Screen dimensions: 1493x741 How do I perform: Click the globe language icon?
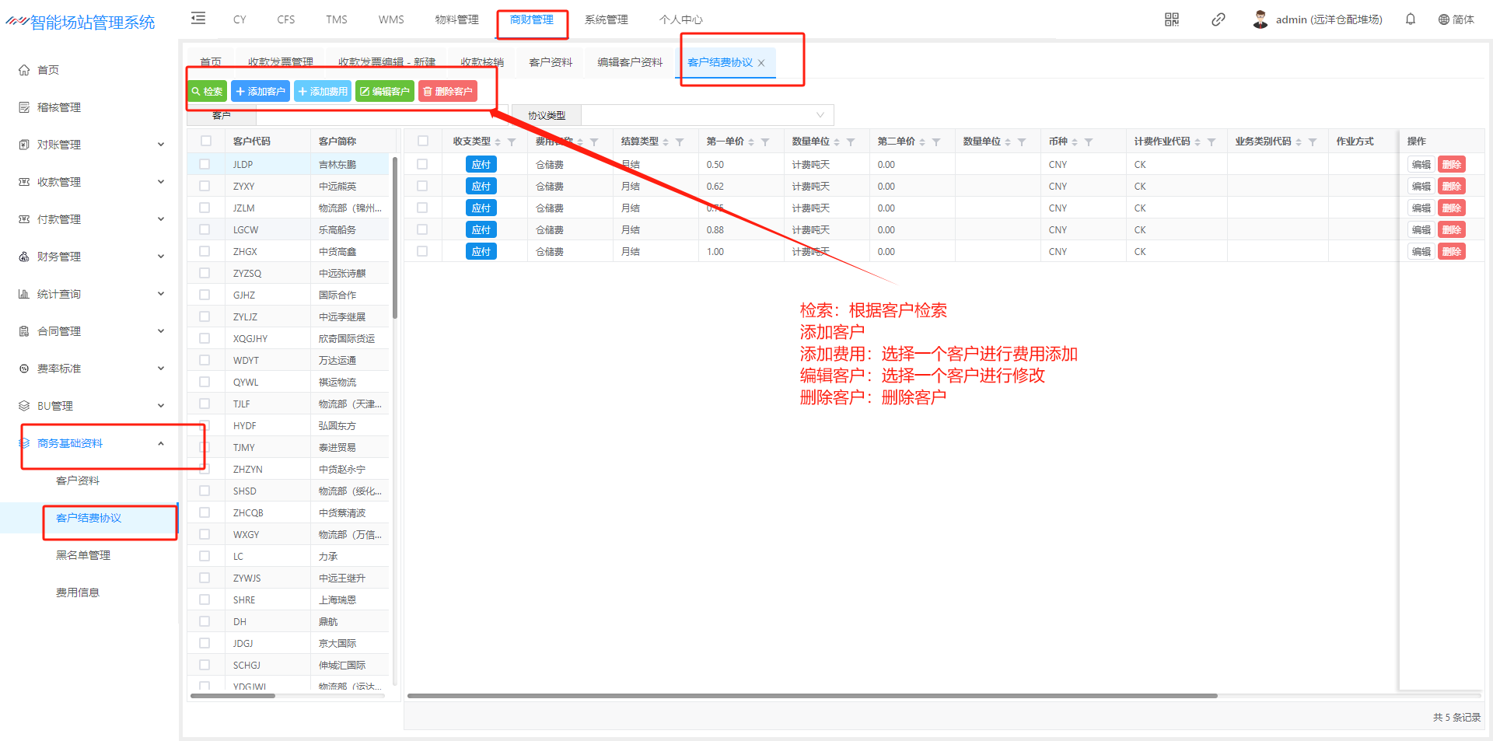[1443, 19]
